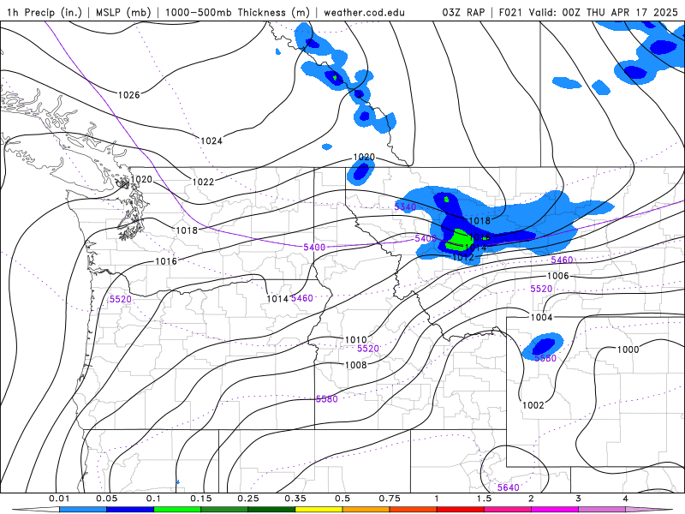
Task: Click the 'MSLP (mb)' title text
Action: pos(123,12)
